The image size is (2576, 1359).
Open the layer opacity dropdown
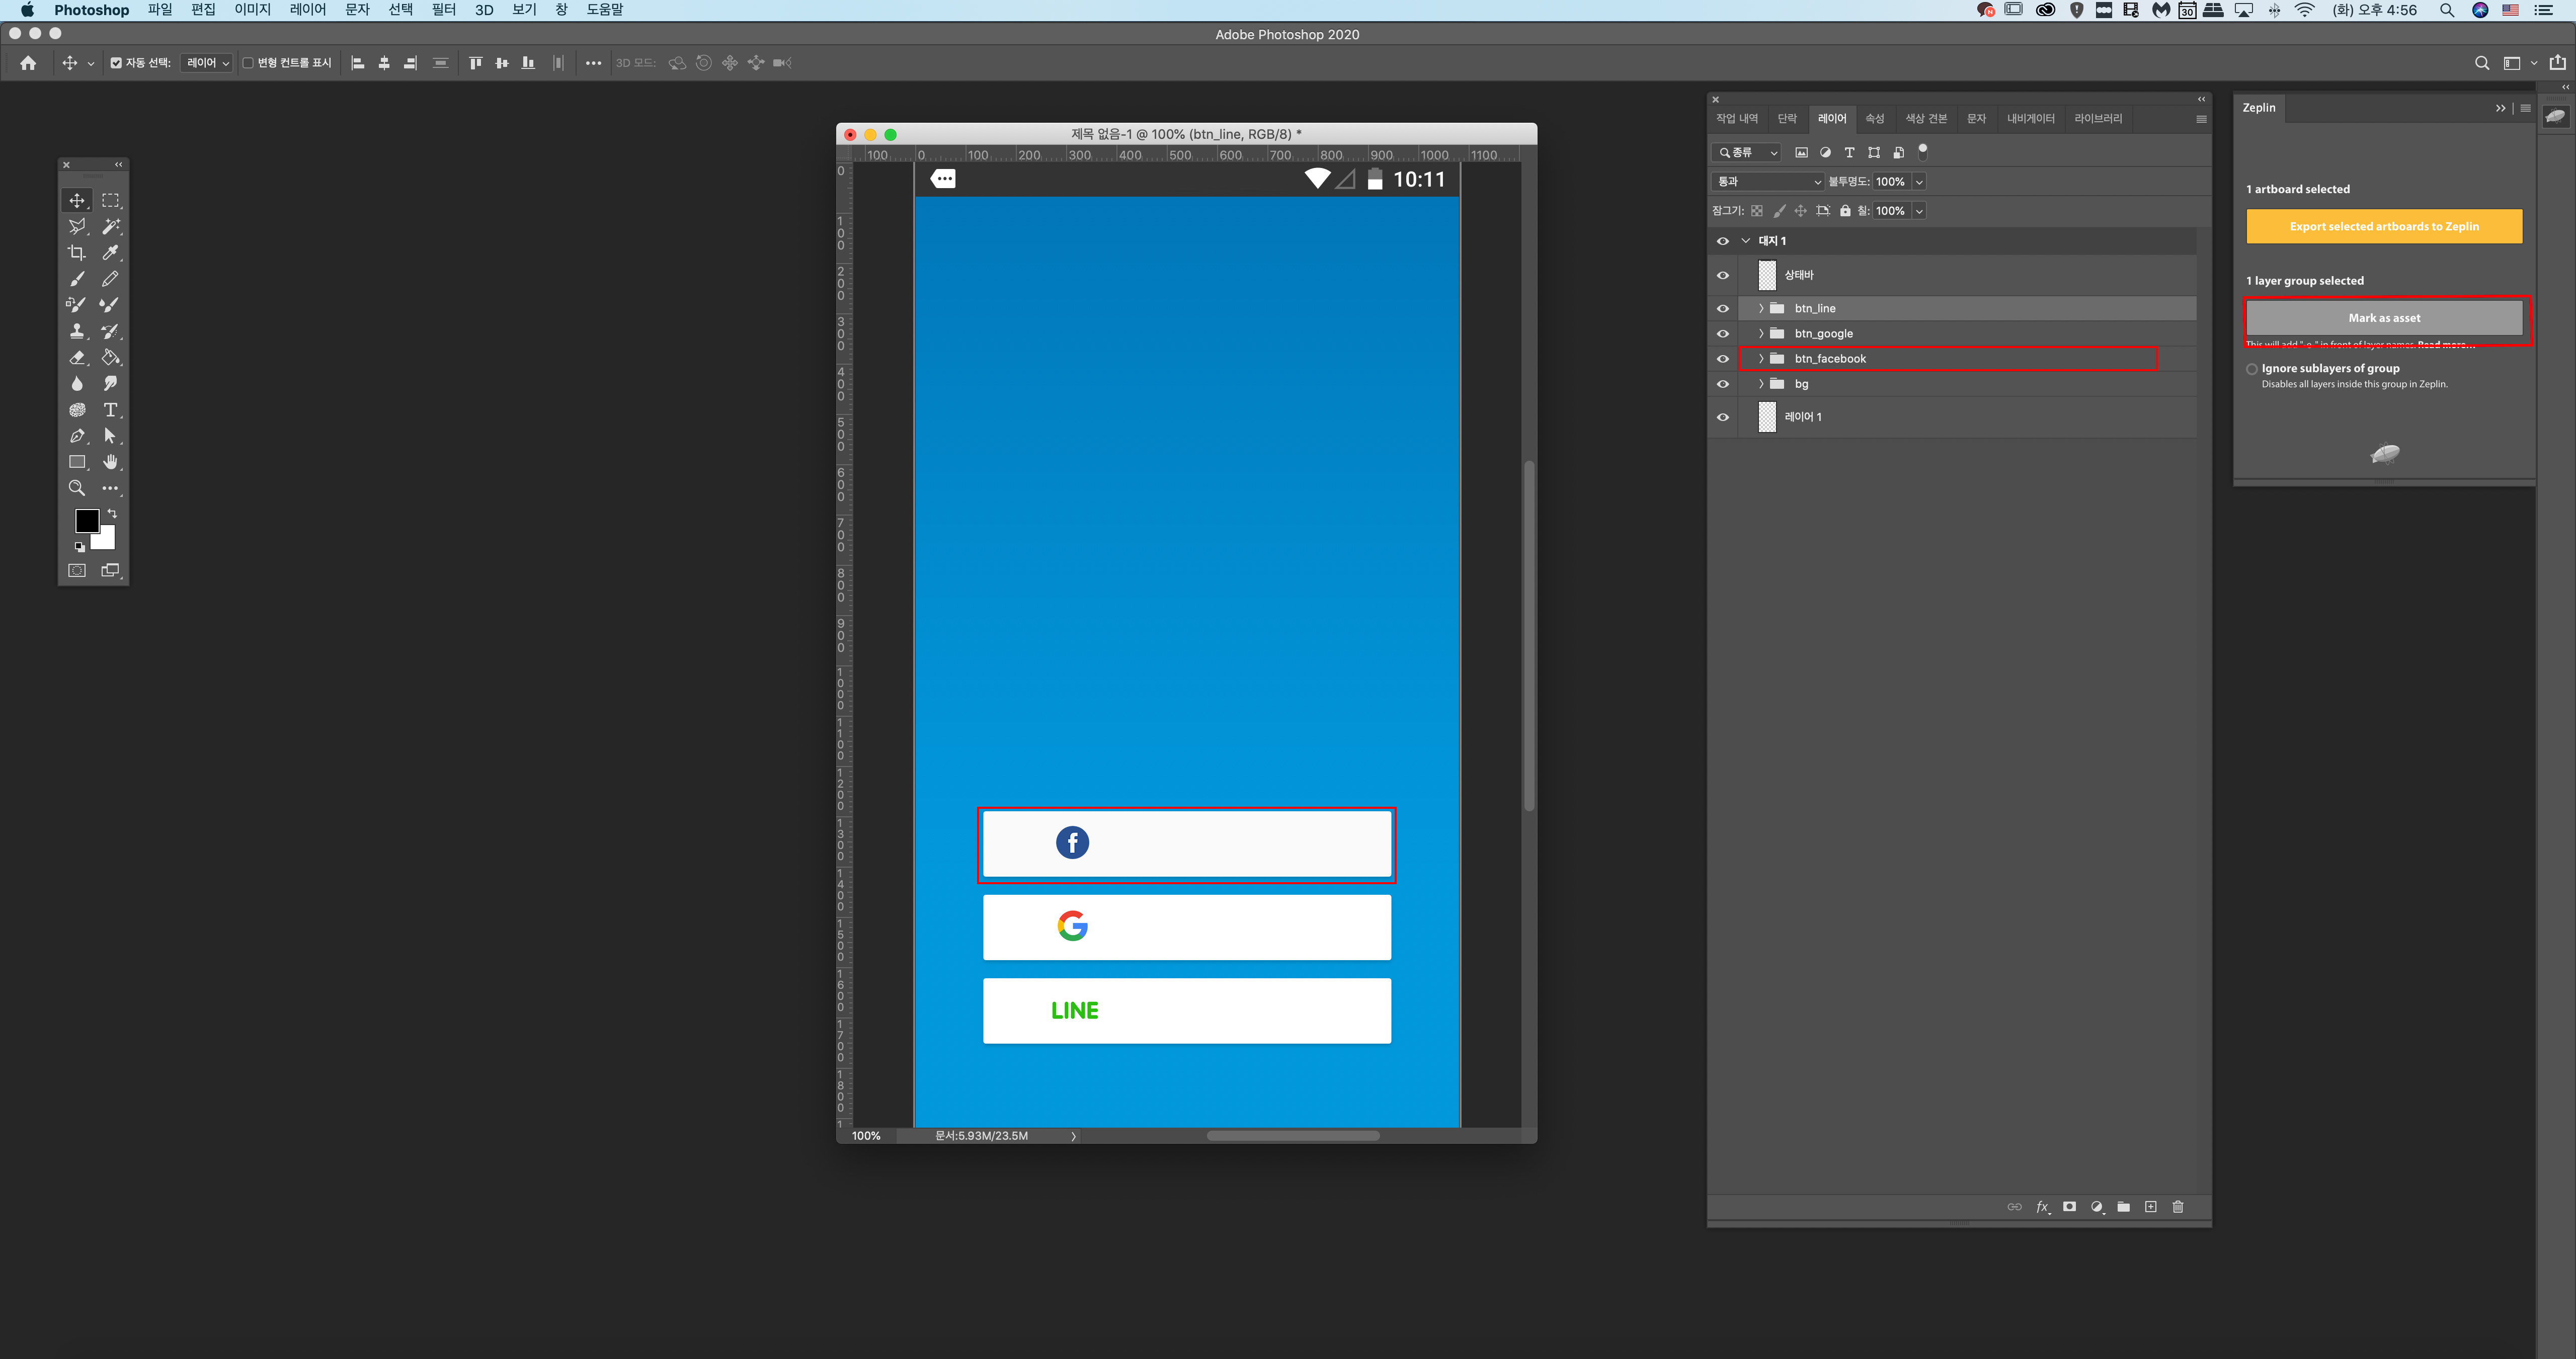pyautogui.click(x=1919, y=182)
